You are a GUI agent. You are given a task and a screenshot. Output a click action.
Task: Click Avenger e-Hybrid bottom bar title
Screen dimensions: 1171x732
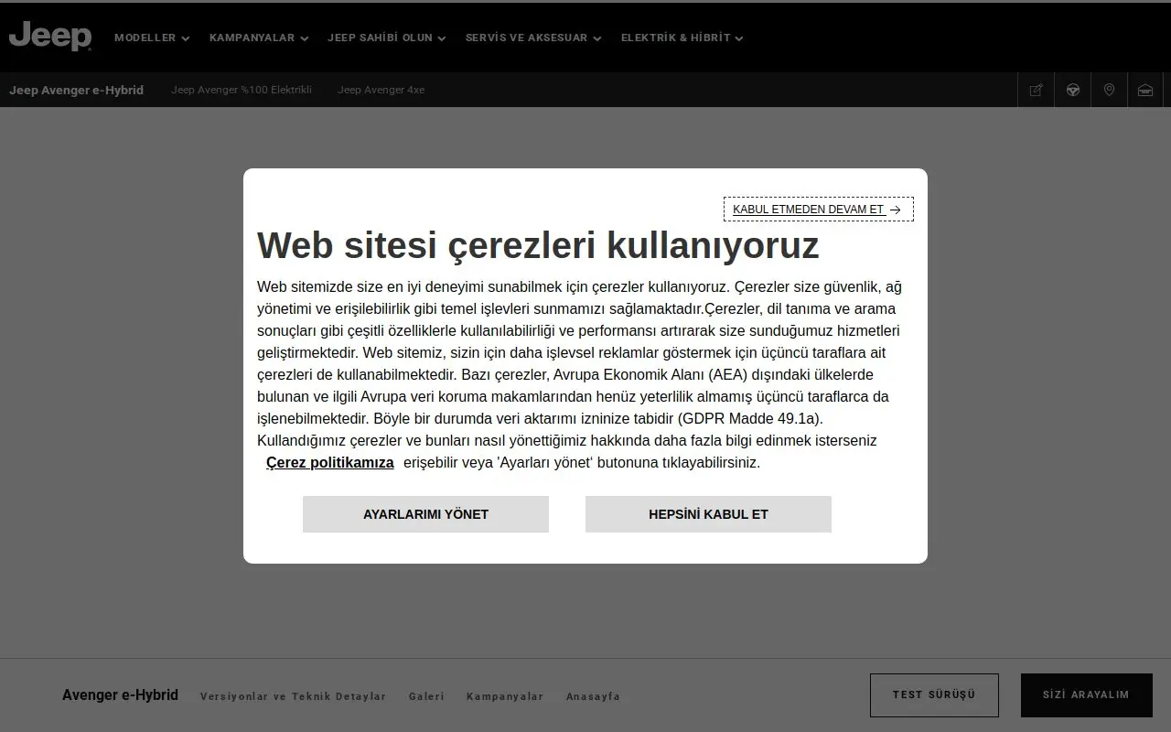point(120,695)
